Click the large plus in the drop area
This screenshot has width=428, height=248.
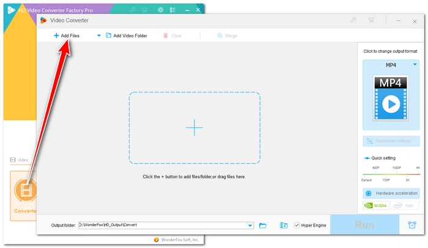click(194, 127)
